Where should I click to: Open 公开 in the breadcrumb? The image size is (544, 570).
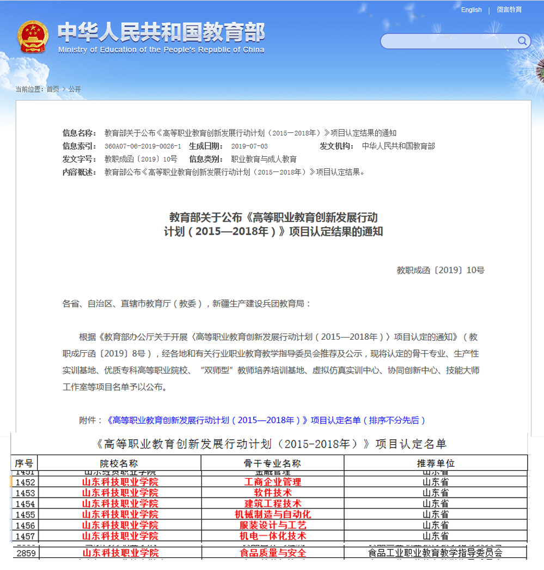(x=75, y=89)
